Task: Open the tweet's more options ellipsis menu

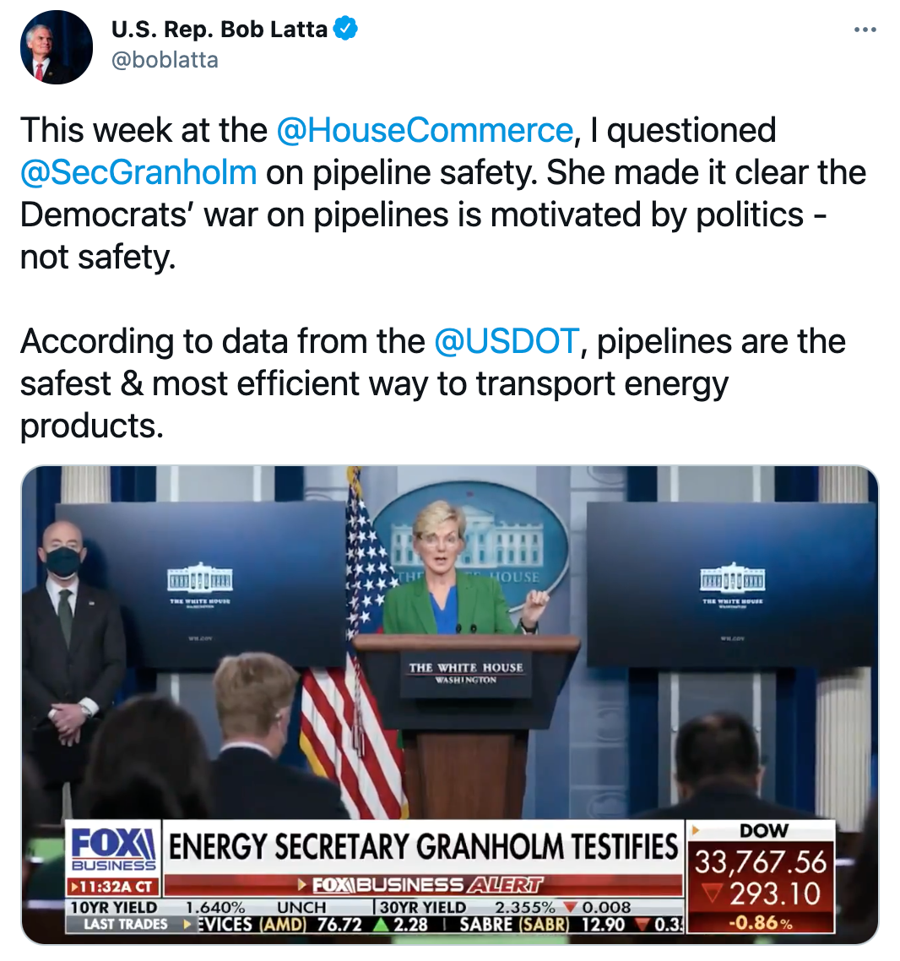Action: [x=865, y=30]
